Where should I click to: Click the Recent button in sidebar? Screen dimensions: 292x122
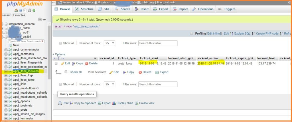coord(7,15)
